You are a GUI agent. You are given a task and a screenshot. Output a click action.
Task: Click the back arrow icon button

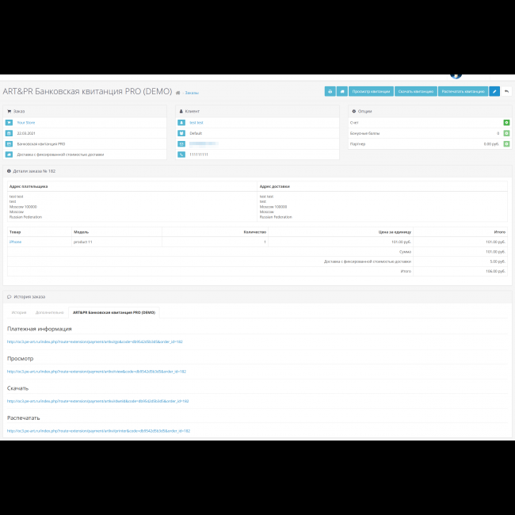point(506,92)
